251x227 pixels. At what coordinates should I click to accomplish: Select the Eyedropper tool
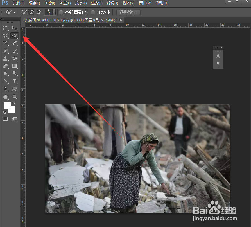[15, 43]
